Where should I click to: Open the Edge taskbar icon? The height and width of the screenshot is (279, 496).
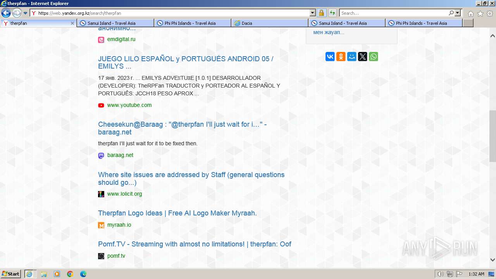point(83,274)
